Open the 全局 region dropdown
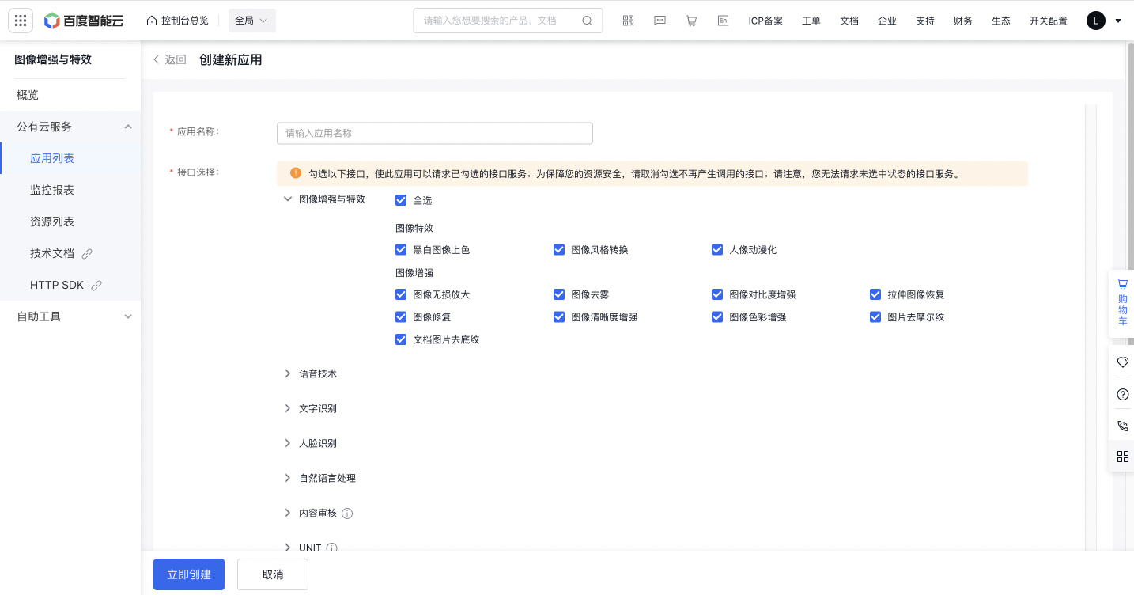This screenshot has height=595, width=1134. pos(252,21)
